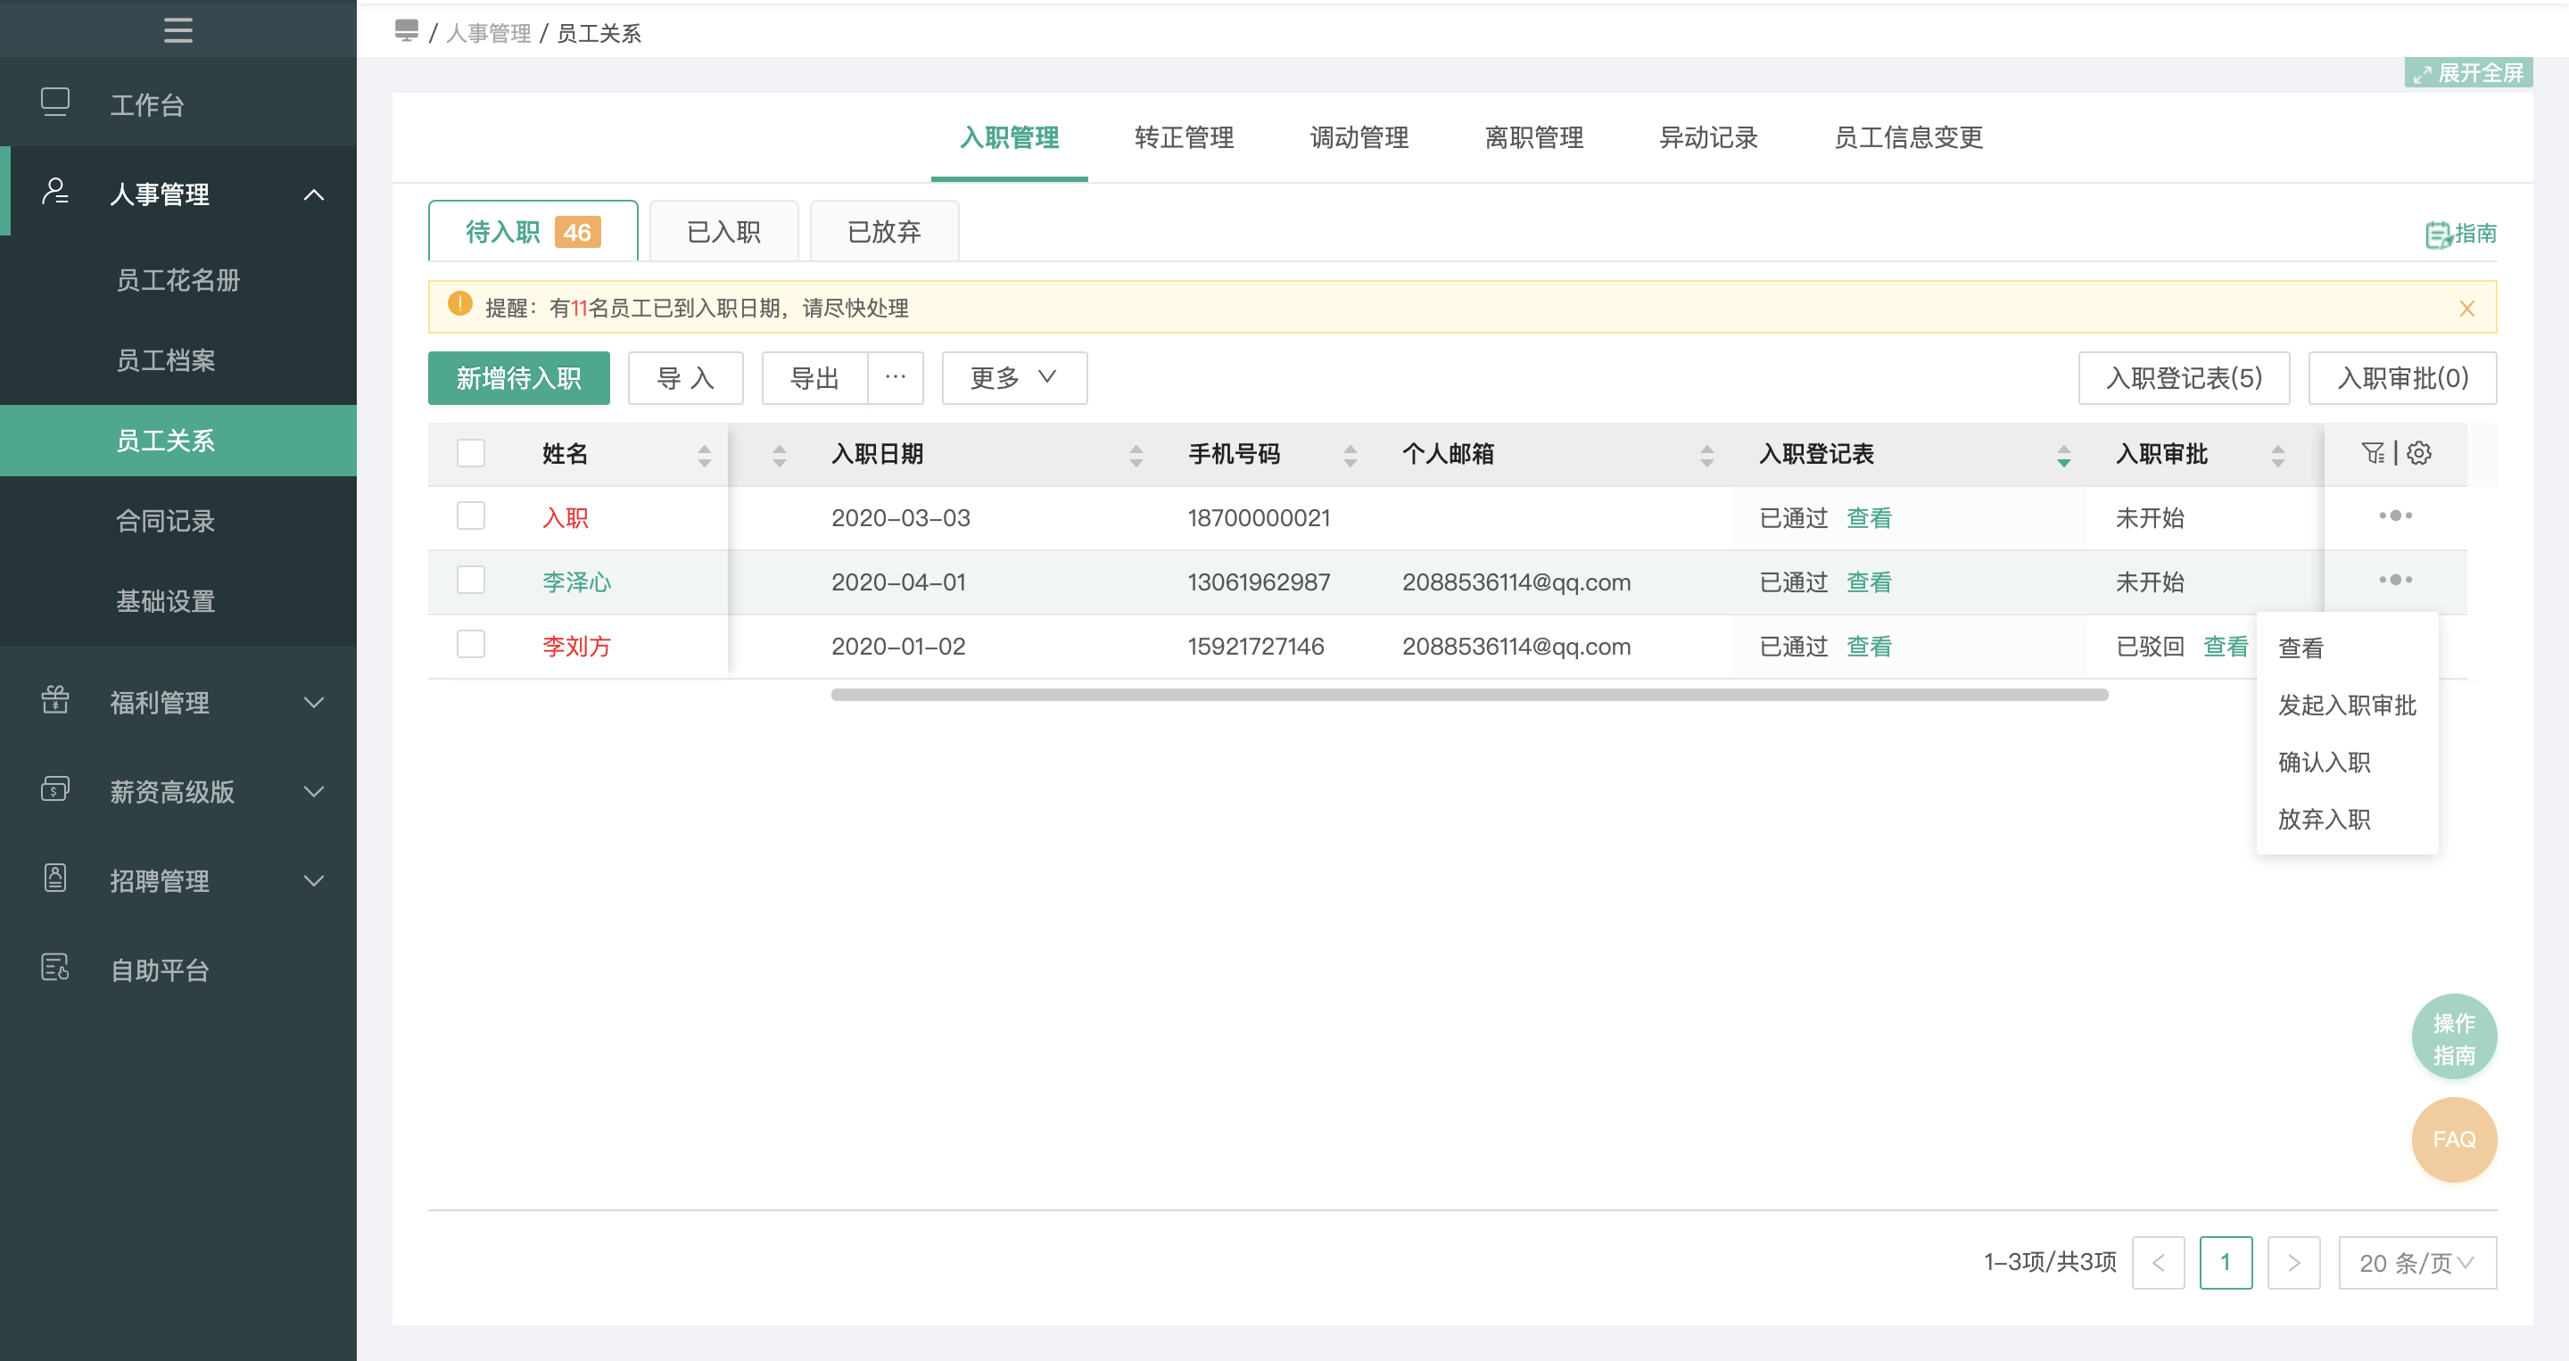2569x1361 pixels.
Task: Open the 20 条/页 page size dropdown
Action: pos(2417,1262)
